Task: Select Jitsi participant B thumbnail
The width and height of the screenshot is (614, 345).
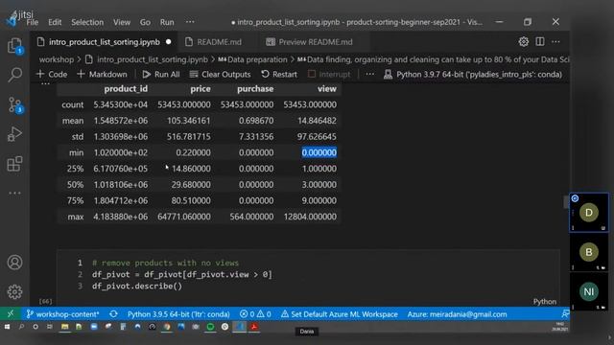Action: click(588, 252)
